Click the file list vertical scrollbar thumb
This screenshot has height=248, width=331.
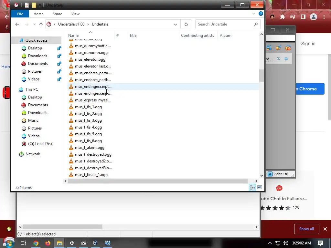pyautogui.click(x=262, y=76)
